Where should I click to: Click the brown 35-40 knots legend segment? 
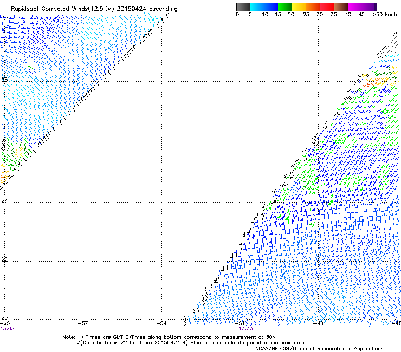[x=341, y=6]
